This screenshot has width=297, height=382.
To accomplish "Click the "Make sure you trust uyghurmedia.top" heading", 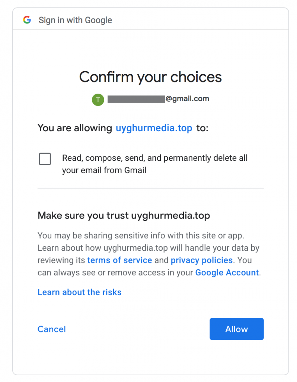I will click(x=124, y=216).
